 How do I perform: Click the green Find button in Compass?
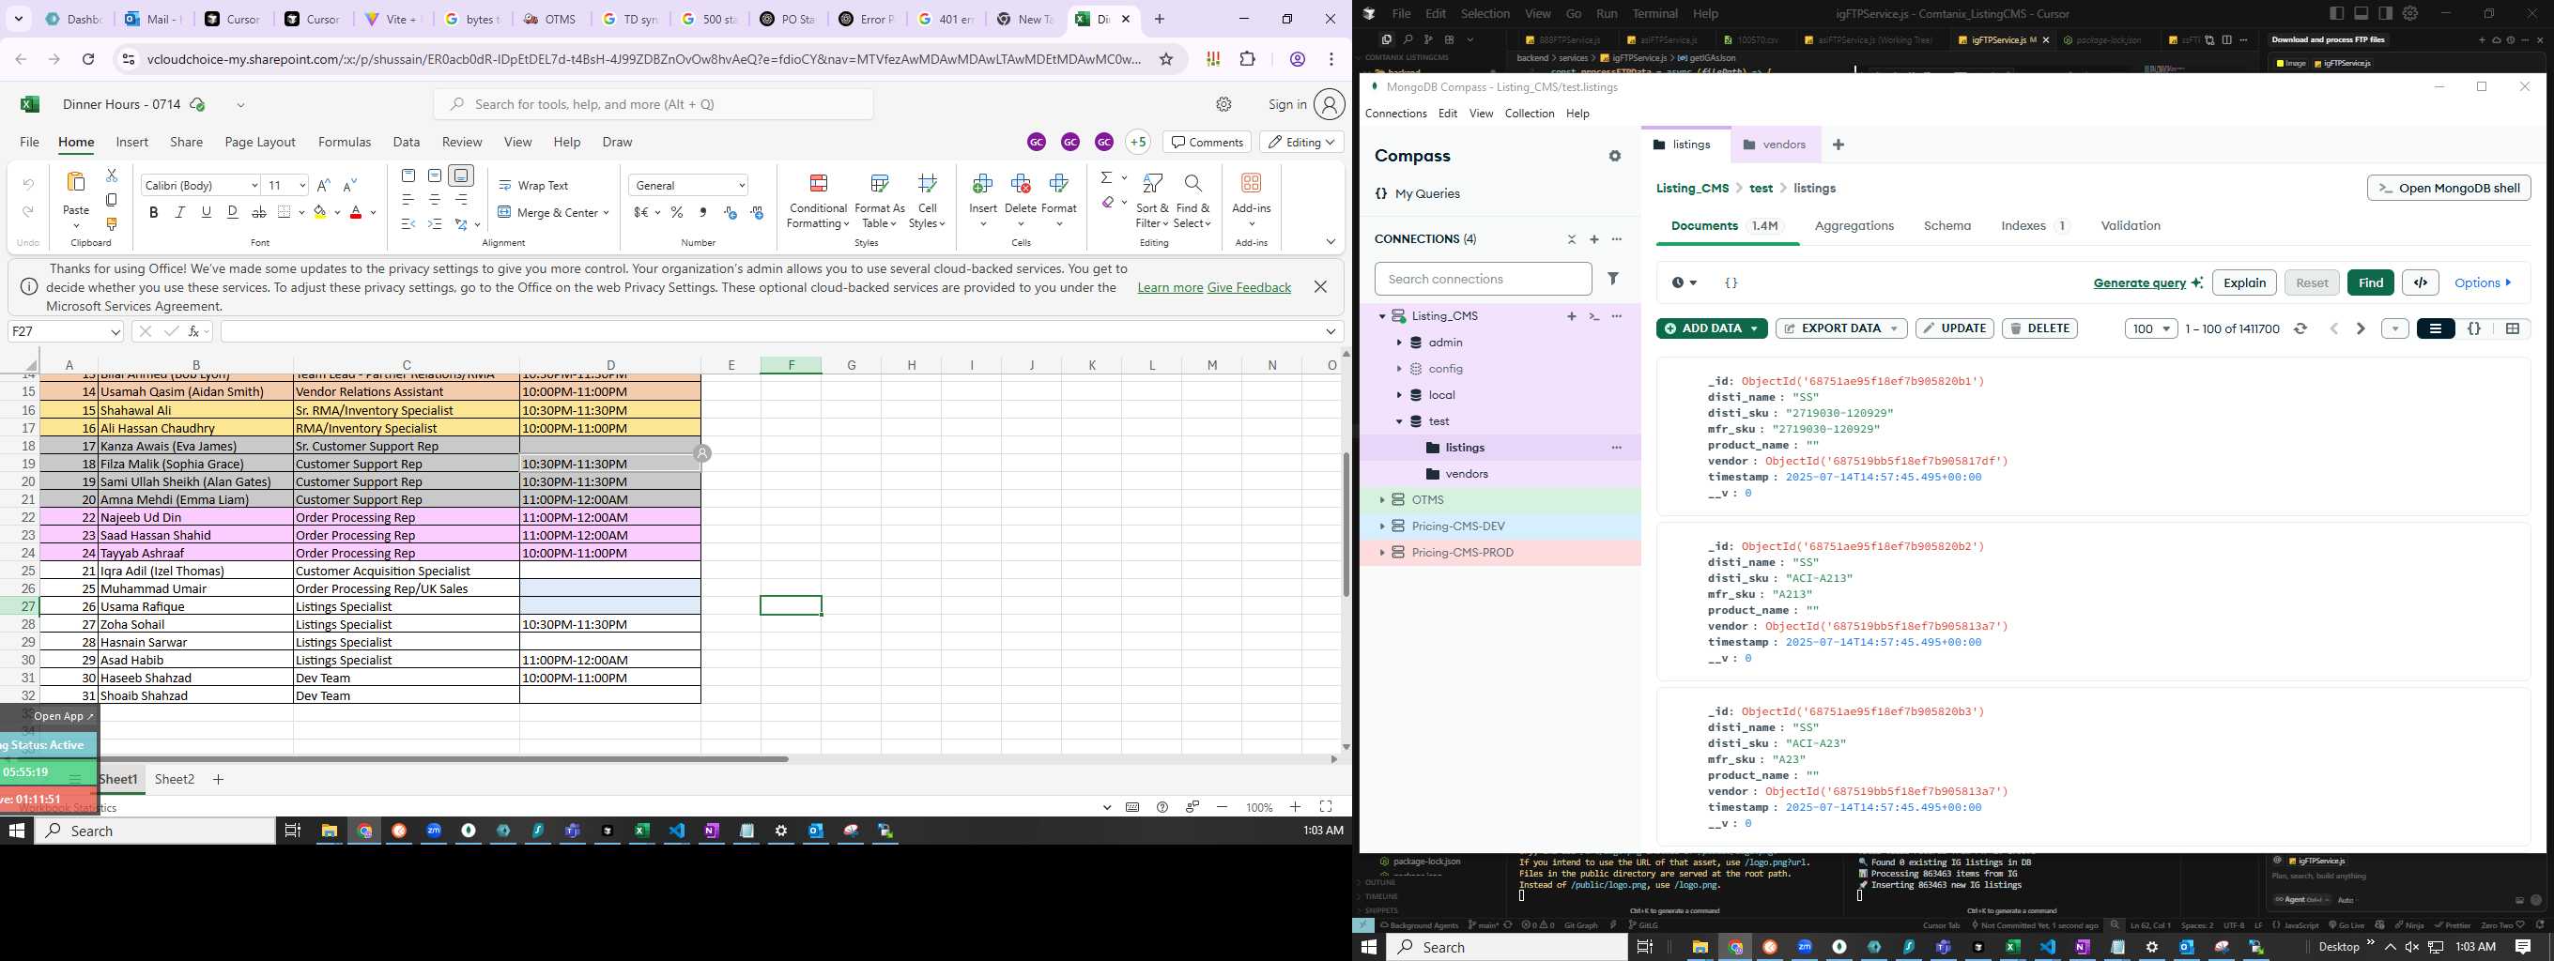point(2371,282)
